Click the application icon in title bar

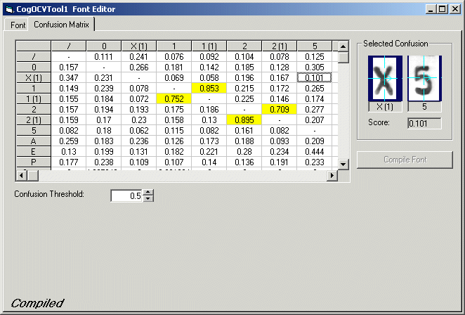coord(10,9)
